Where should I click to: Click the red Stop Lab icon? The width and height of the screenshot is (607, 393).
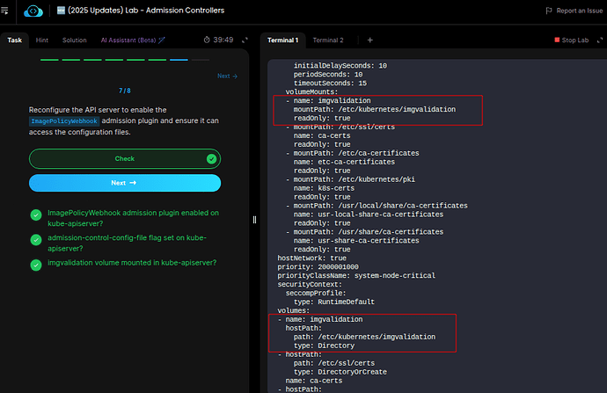pos(557,40)
